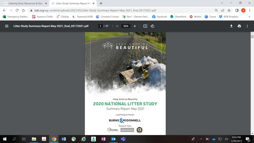Viewport: 254px width, 143px height.
Task: Edit the page number field
Action: pos(100,26)
